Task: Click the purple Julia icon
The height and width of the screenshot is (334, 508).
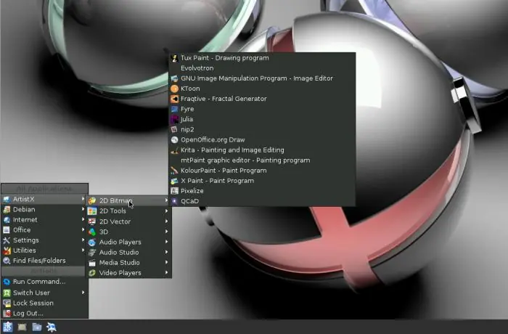Action: (174, 119)
